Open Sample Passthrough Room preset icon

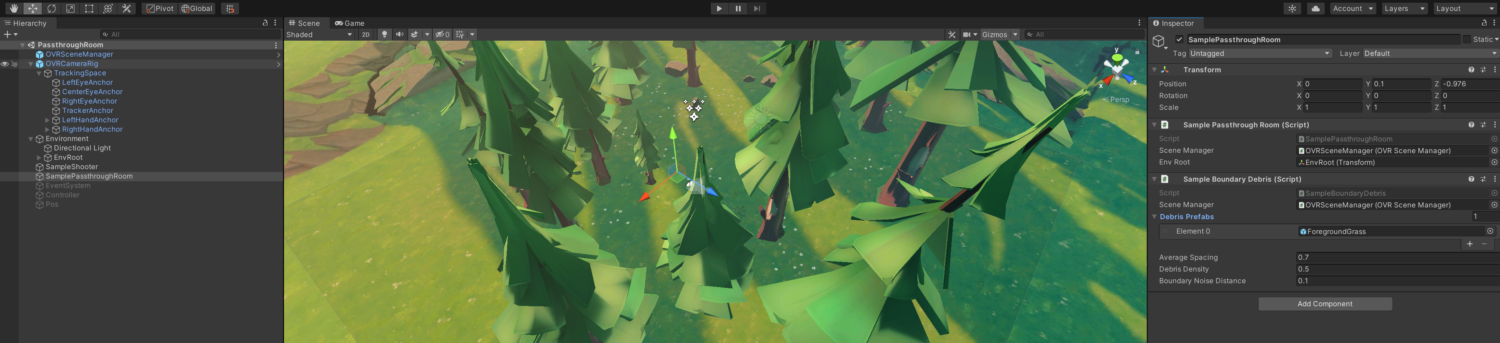tap(1482, 125)
